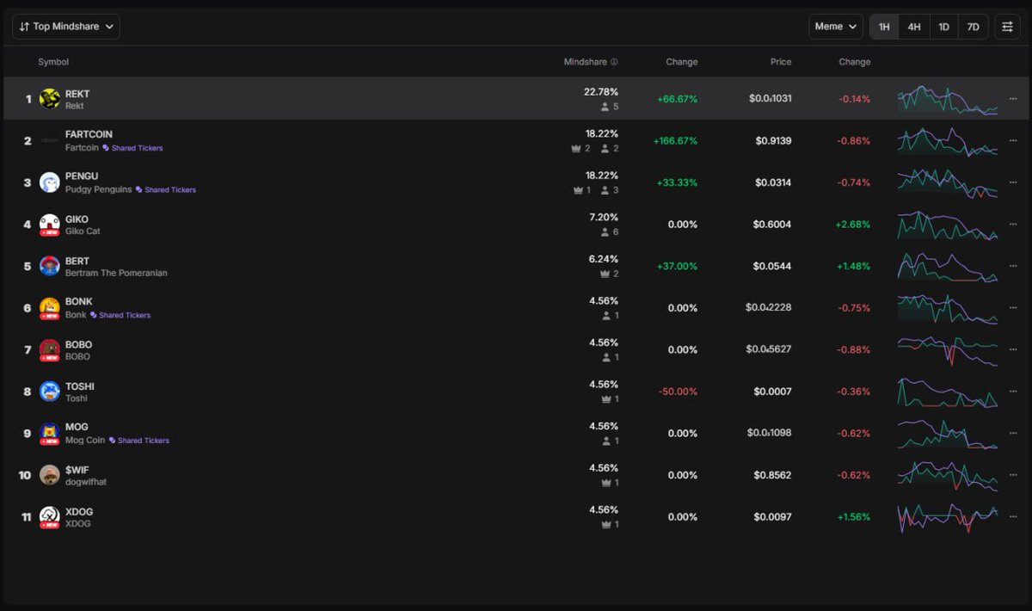Screen dimensions: 1032x611
Task: Click GIKO price $0.6004
Action: 772,225
